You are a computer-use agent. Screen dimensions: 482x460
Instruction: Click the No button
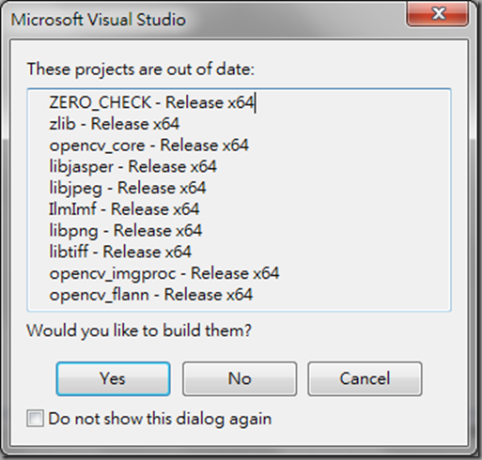click(240, 378)
